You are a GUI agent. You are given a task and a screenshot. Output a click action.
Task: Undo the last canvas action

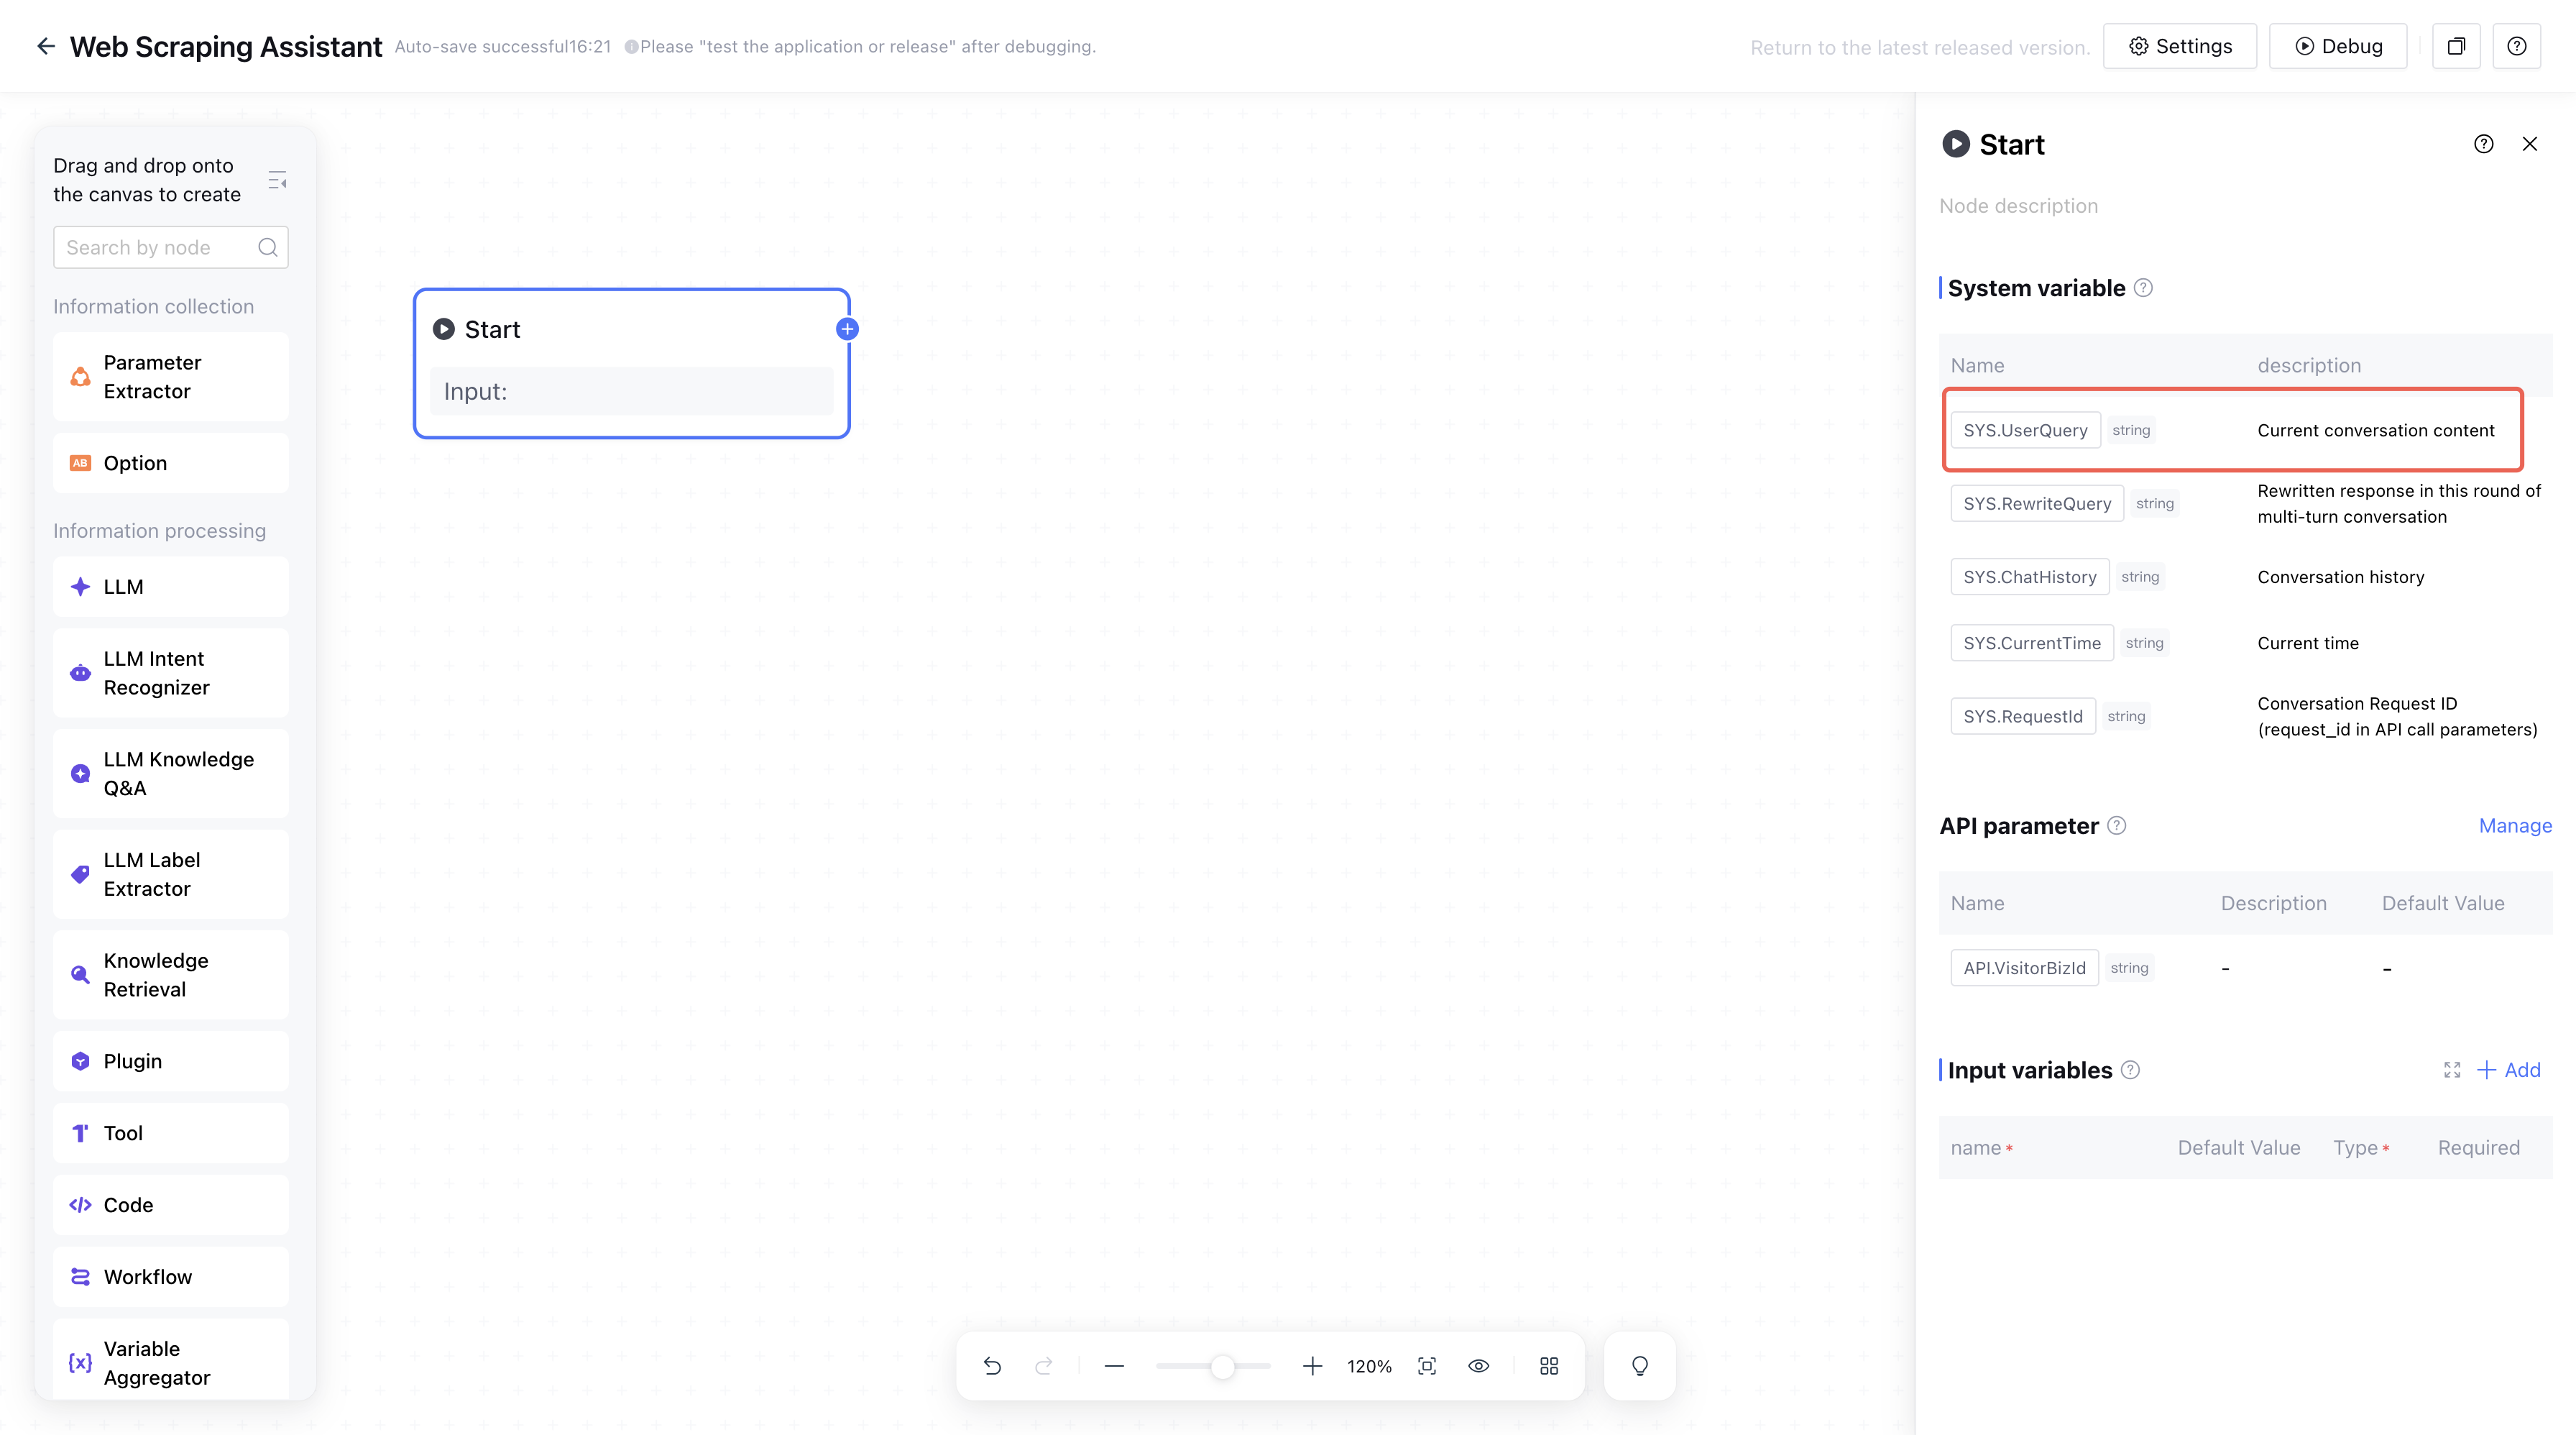click(x=992, y=1366)
